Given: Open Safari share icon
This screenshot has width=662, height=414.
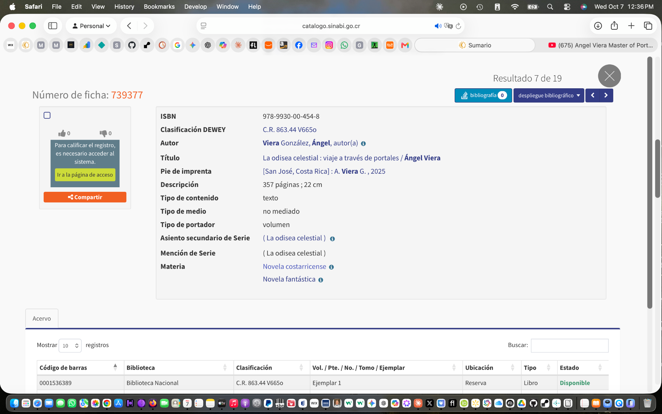Looking at the screenshot, I should (614, 26).
